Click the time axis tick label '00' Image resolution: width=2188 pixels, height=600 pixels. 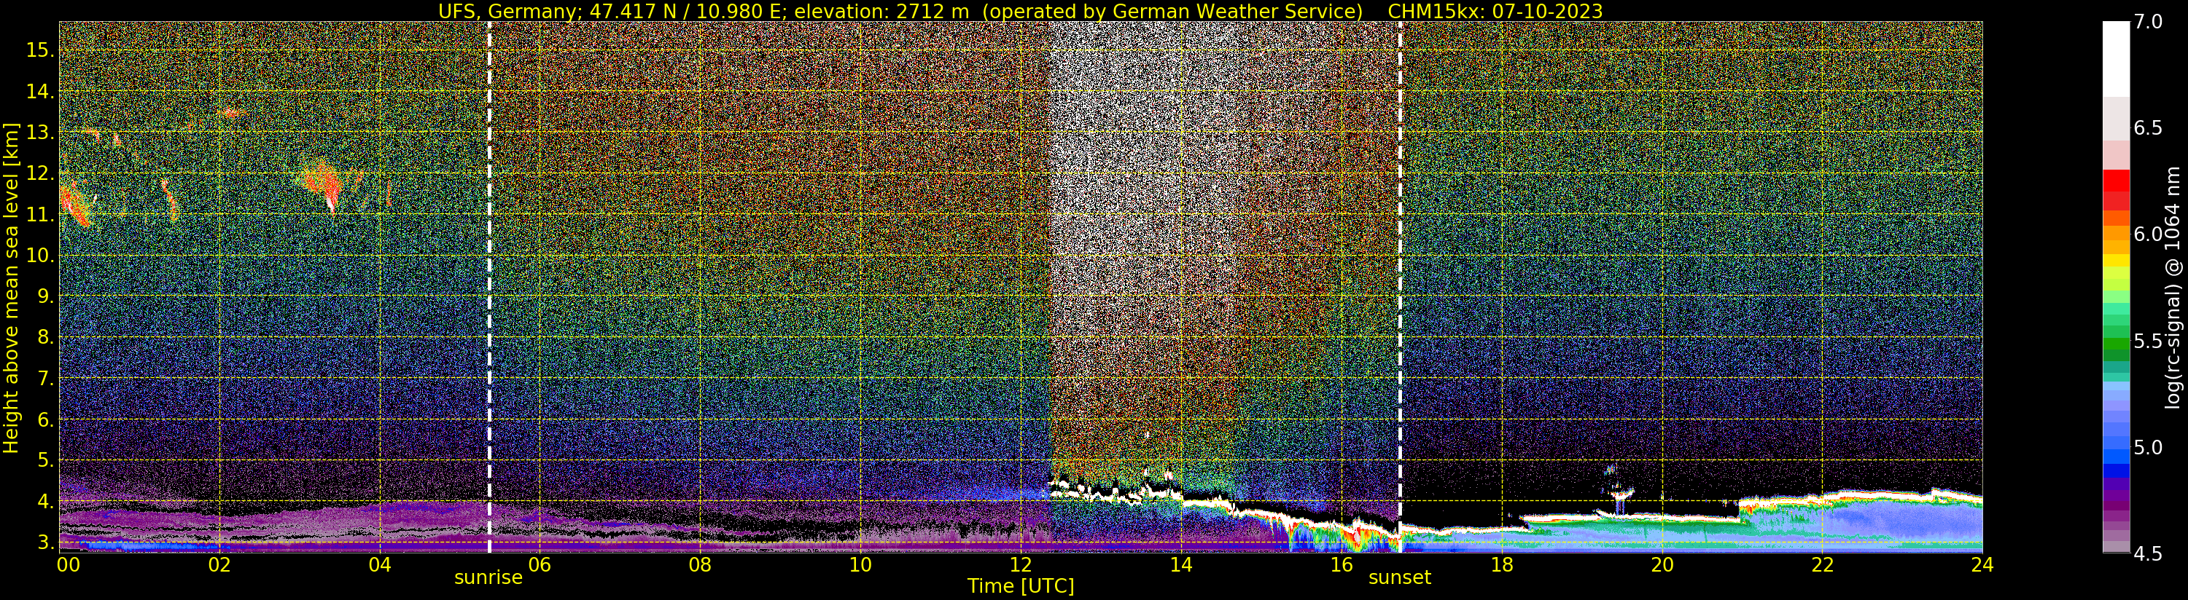coord(68,564)
